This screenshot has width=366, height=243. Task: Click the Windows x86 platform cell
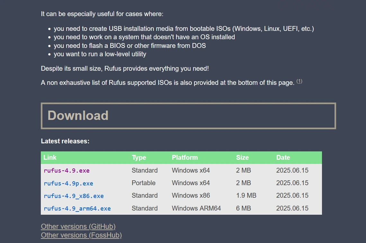click(191, 195)
